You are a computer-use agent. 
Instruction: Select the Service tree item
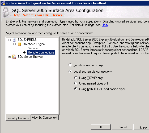click(33, 48)
